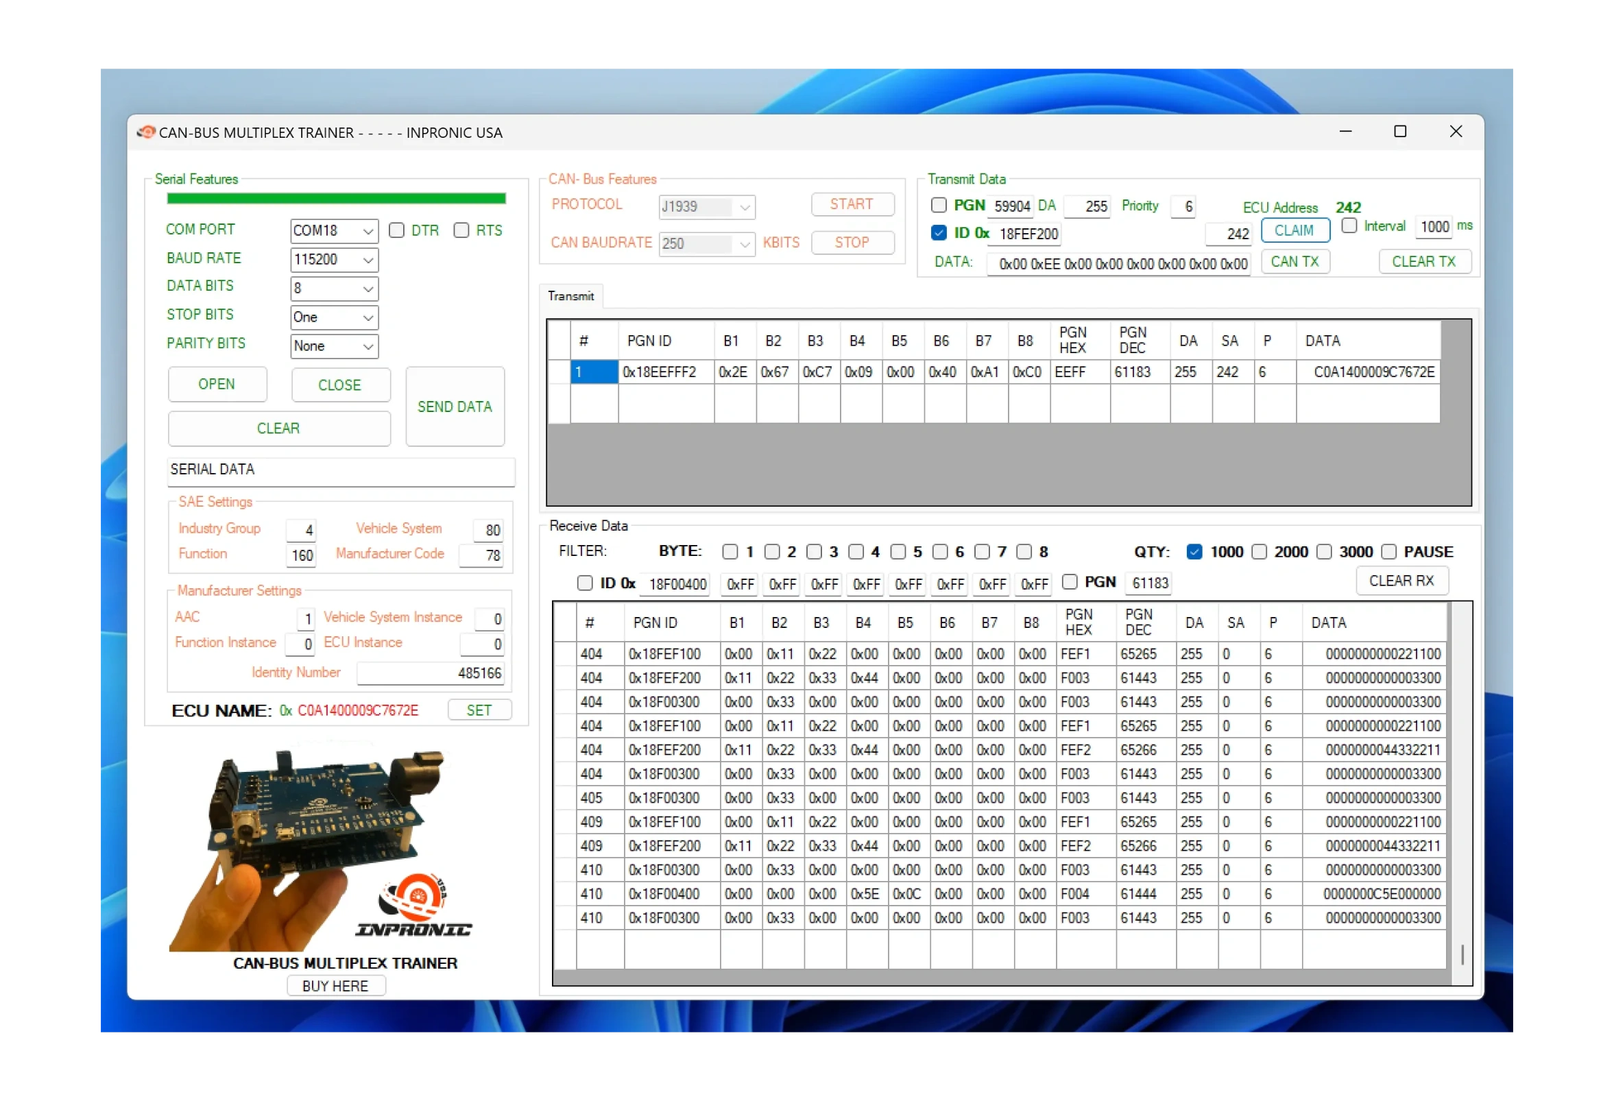
Task: Click the CLEAR RX button
Action: pos(1401,581)
